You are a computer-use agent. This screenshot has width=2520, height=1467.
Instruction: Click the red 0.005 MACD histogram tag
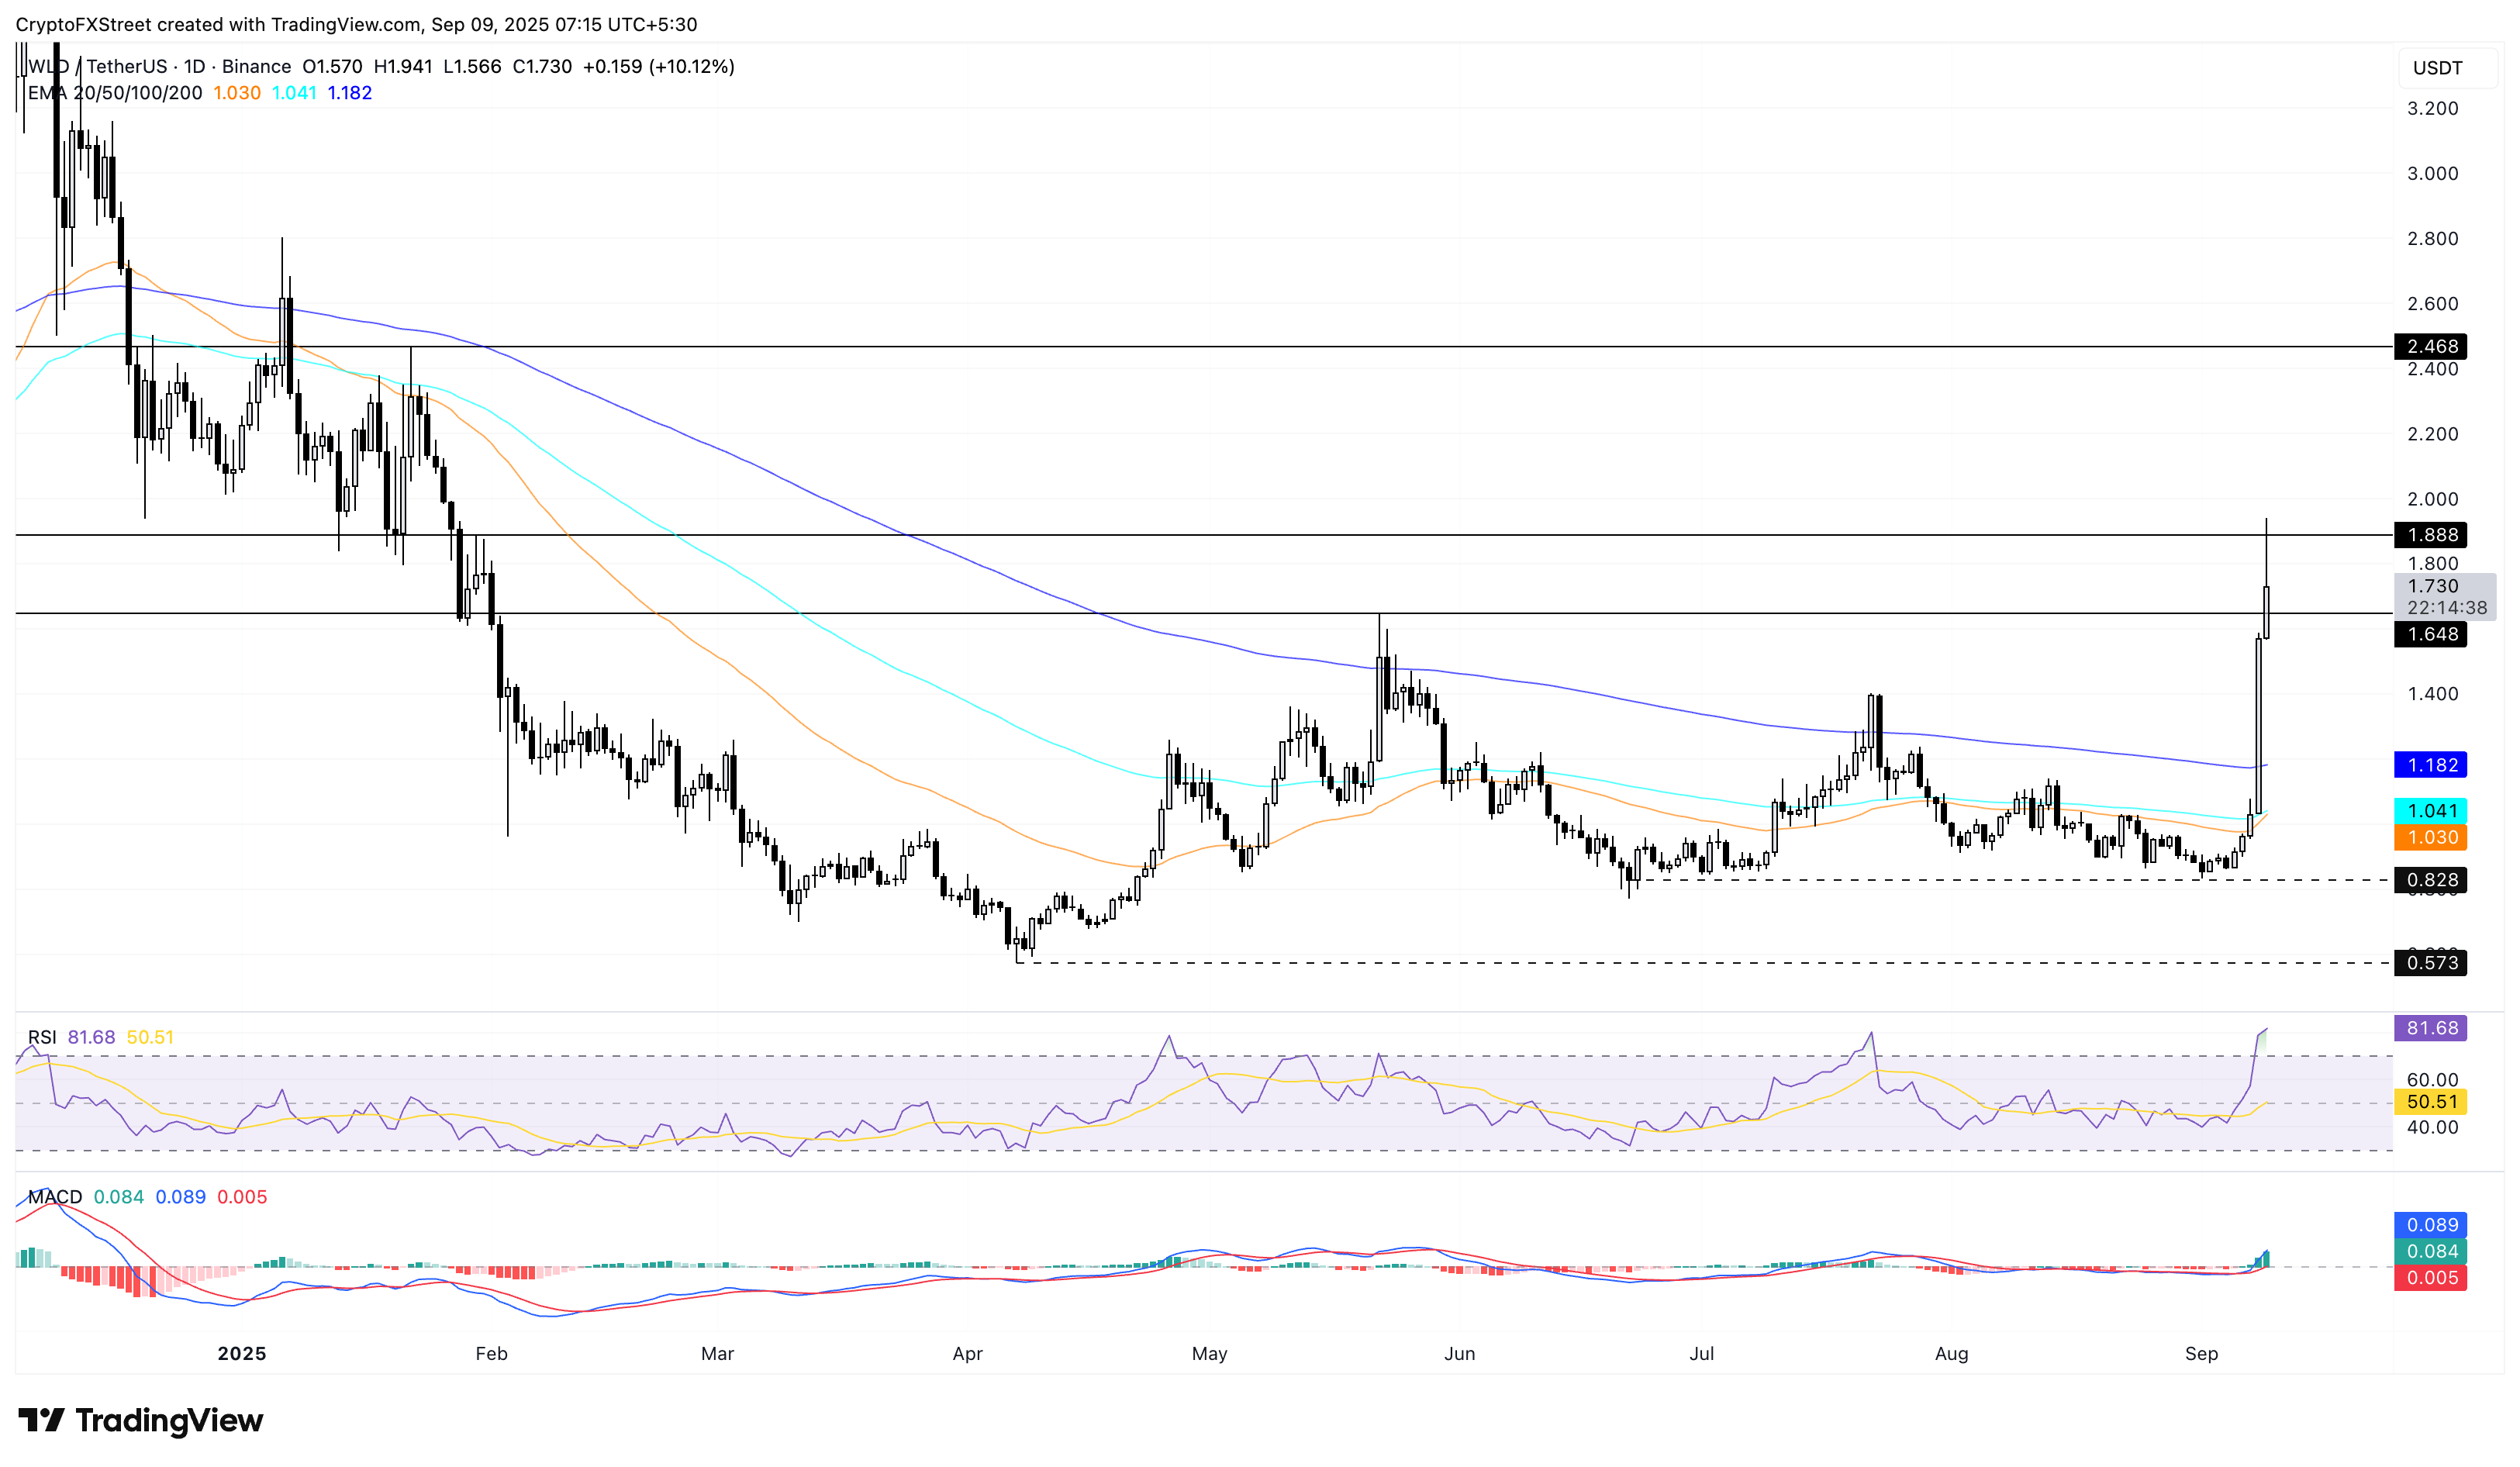point(2430,1278)
